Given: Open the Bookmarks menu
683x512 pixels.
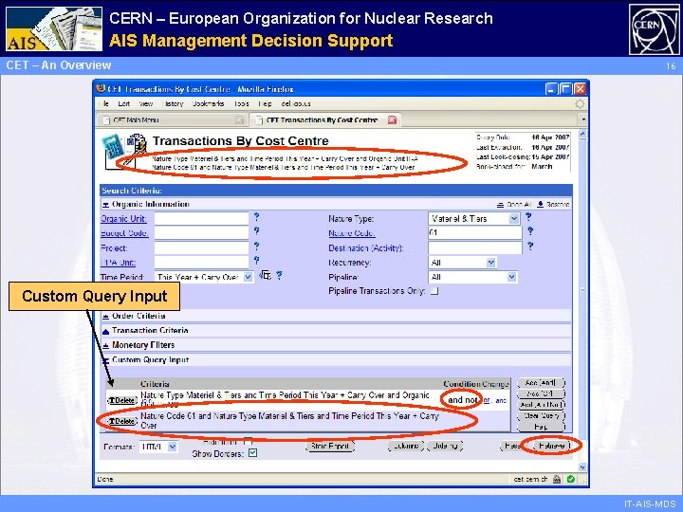Looking at the screenshot, I should [x=208, y=103].
